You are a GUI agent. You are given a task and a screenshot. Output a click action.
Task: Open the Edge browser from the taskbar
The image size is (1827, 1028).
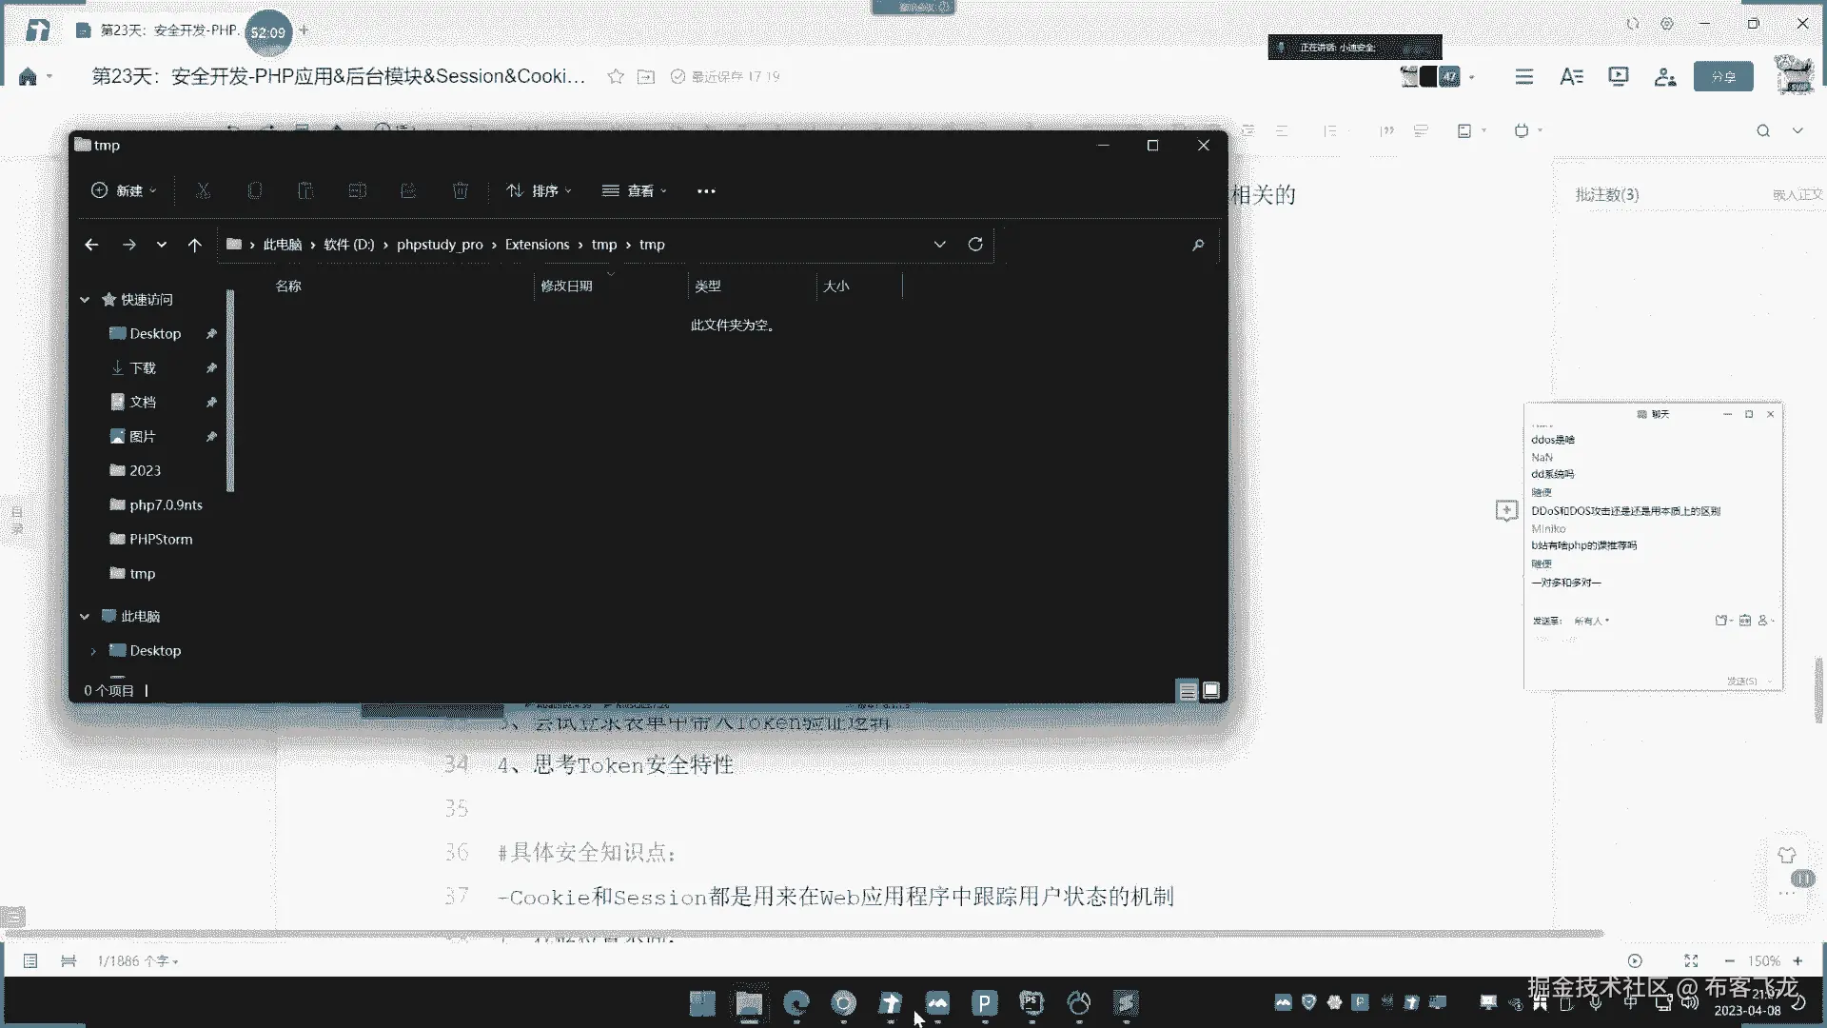point(796,1003)
